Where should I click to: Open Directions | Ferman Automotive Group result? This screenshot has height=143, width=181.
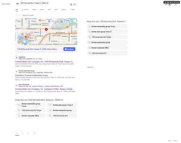(31, 75)
